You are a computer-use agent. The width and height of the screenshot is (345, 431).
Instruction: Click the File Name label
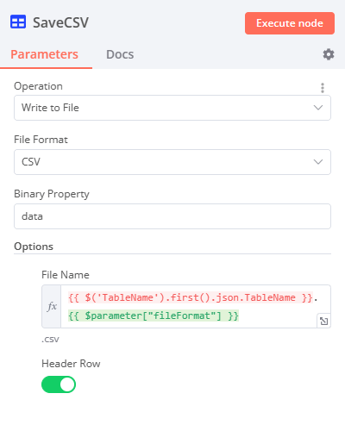point(66,275)
